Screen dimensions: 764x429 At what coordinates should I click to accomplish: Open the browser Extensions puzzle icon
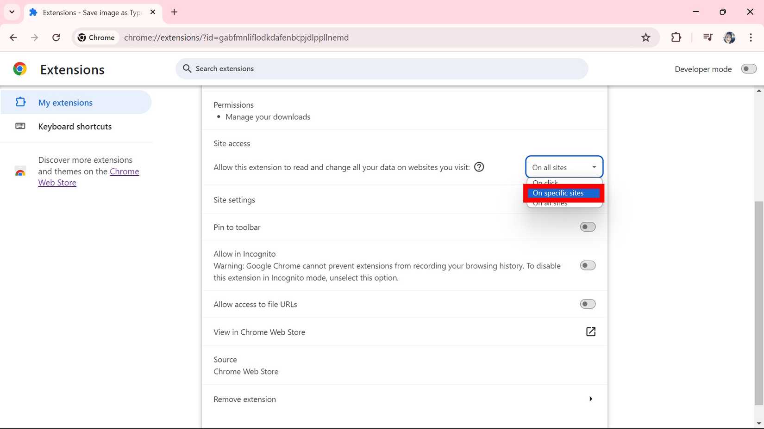tap(676, 37)
